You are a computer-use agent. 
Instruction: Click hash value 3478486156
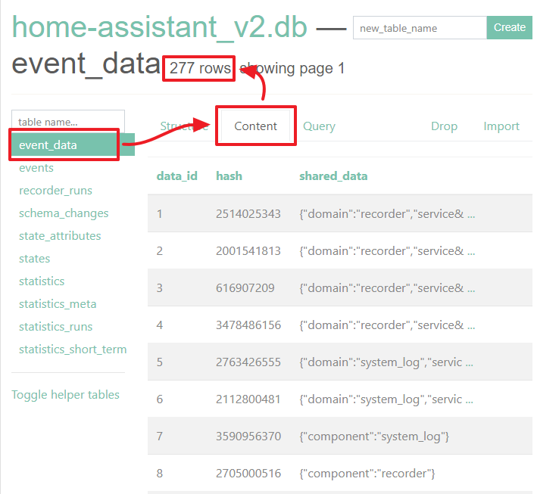[248, 325]
